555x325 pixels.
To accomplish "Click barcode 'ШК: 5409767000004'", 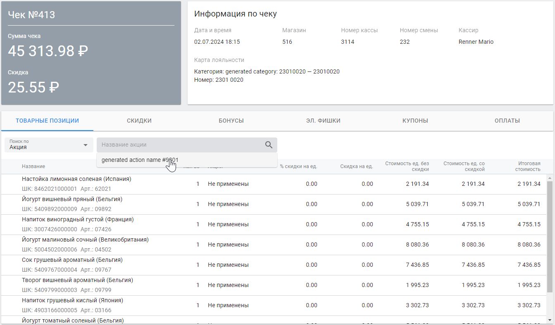I will click(49, 270).
